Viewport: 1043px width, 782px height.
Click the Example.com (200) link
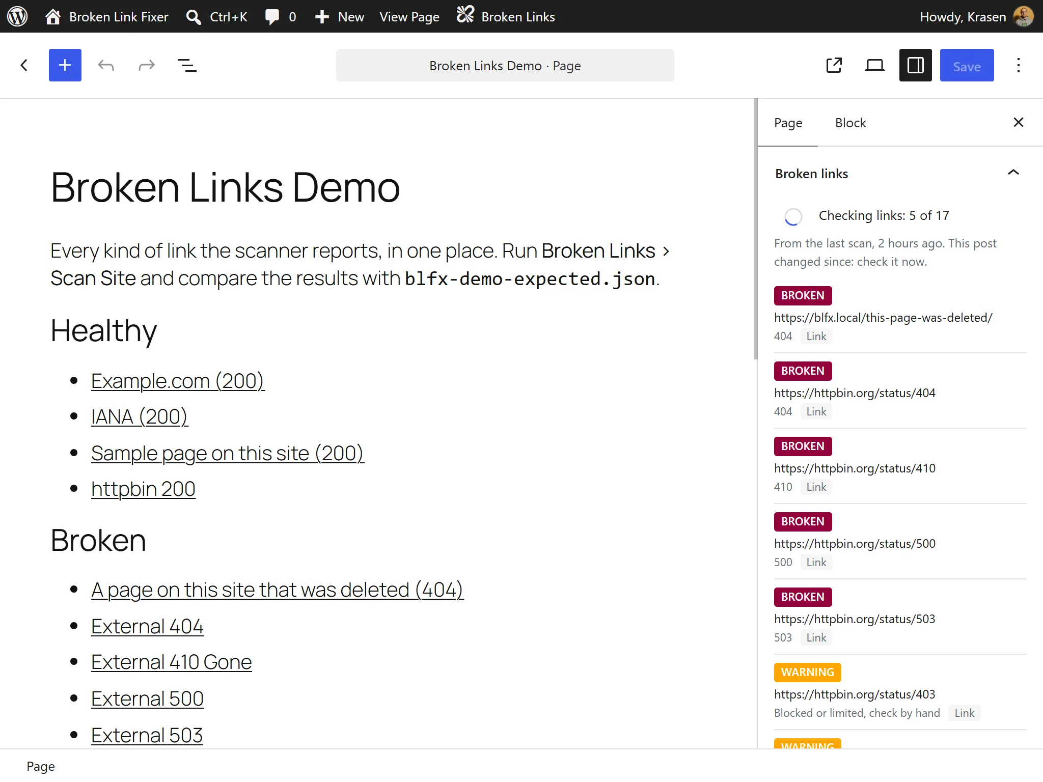(x=178, y=381)
